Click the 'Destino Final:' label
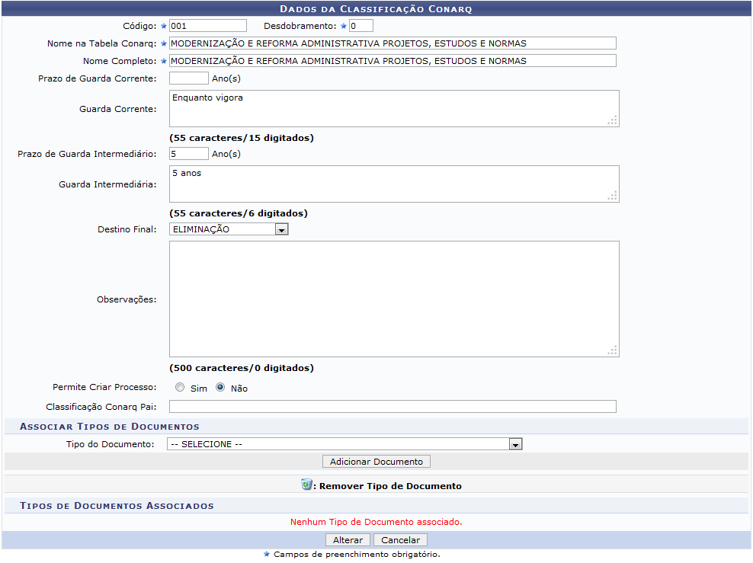The height and width of the screenshot is (563, 753). point(127,229)
